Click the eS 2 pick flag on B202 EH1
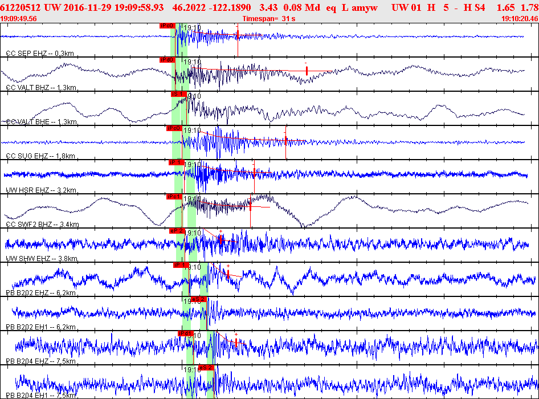539x399 pixels. [198, 299]
